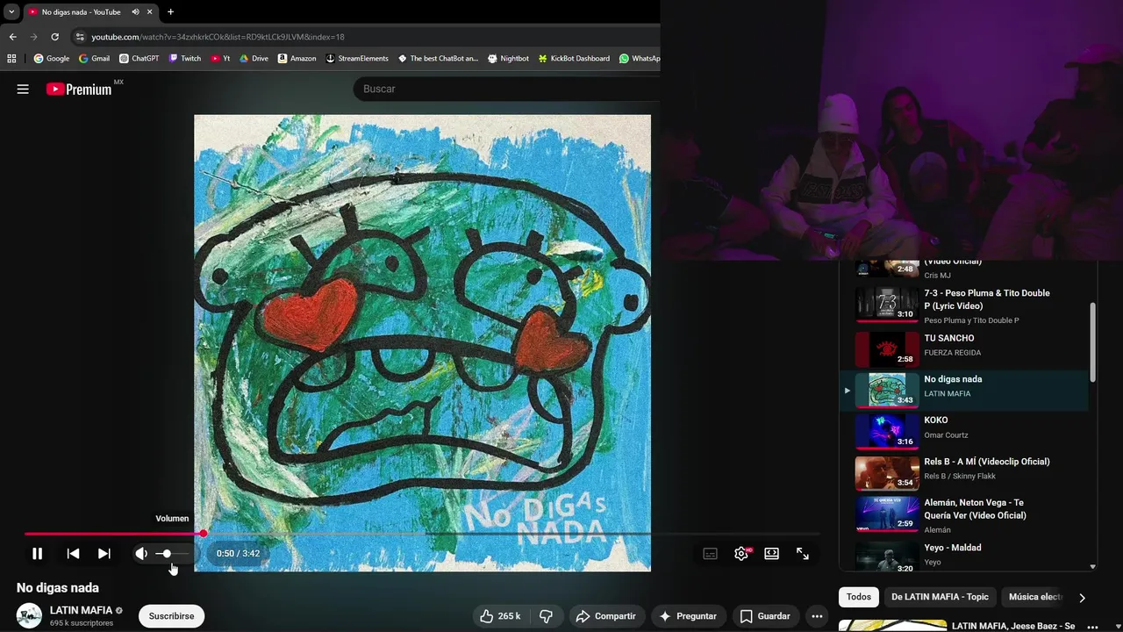Toggle subtitles captions button
Screen dimensions: 1123x632
tap(710, 554)
